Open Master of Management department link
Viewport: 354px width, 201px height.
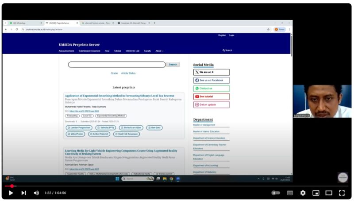(204, 125)
